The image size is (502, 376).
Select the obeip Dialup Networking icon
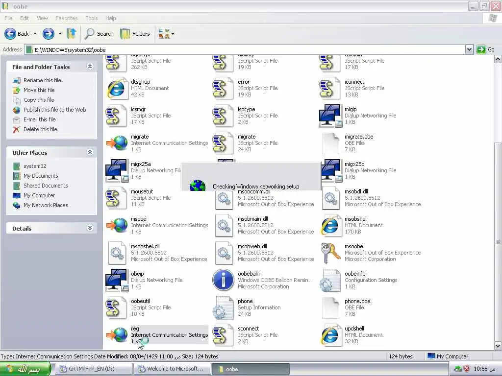[x=117, y=281]
